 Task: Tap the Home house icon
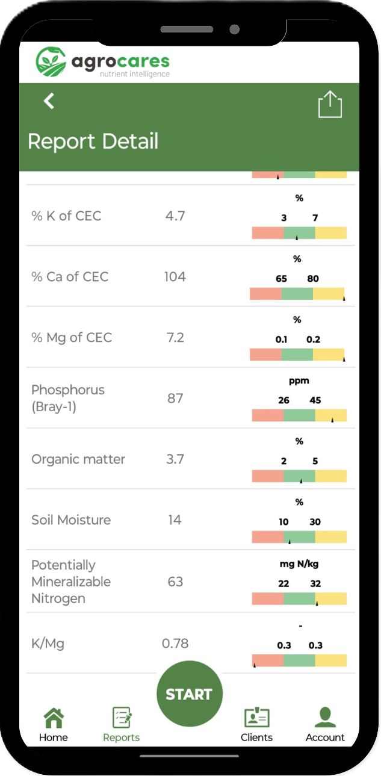pyautogui.click(x=54, y=718)
